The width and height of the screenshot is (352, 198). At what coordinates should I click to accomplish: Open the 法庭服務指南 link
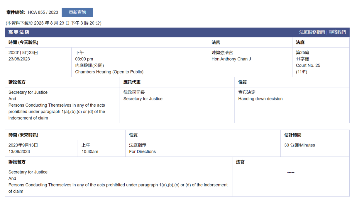[x=312, y=32]
